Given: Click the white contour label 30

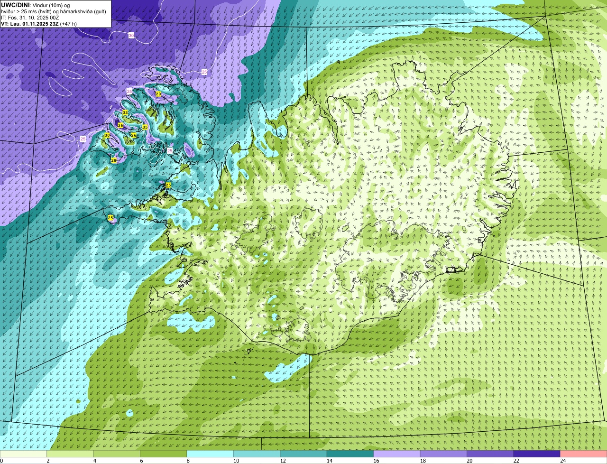Looking at the screenshot, I should point(131,36).
